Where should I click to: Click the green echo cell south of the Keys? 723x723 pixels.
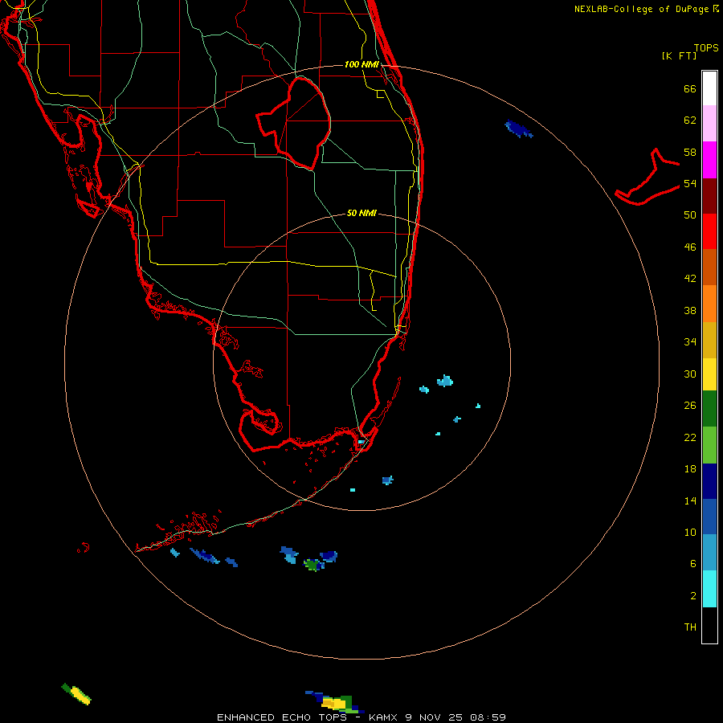[x=312, y=565]
